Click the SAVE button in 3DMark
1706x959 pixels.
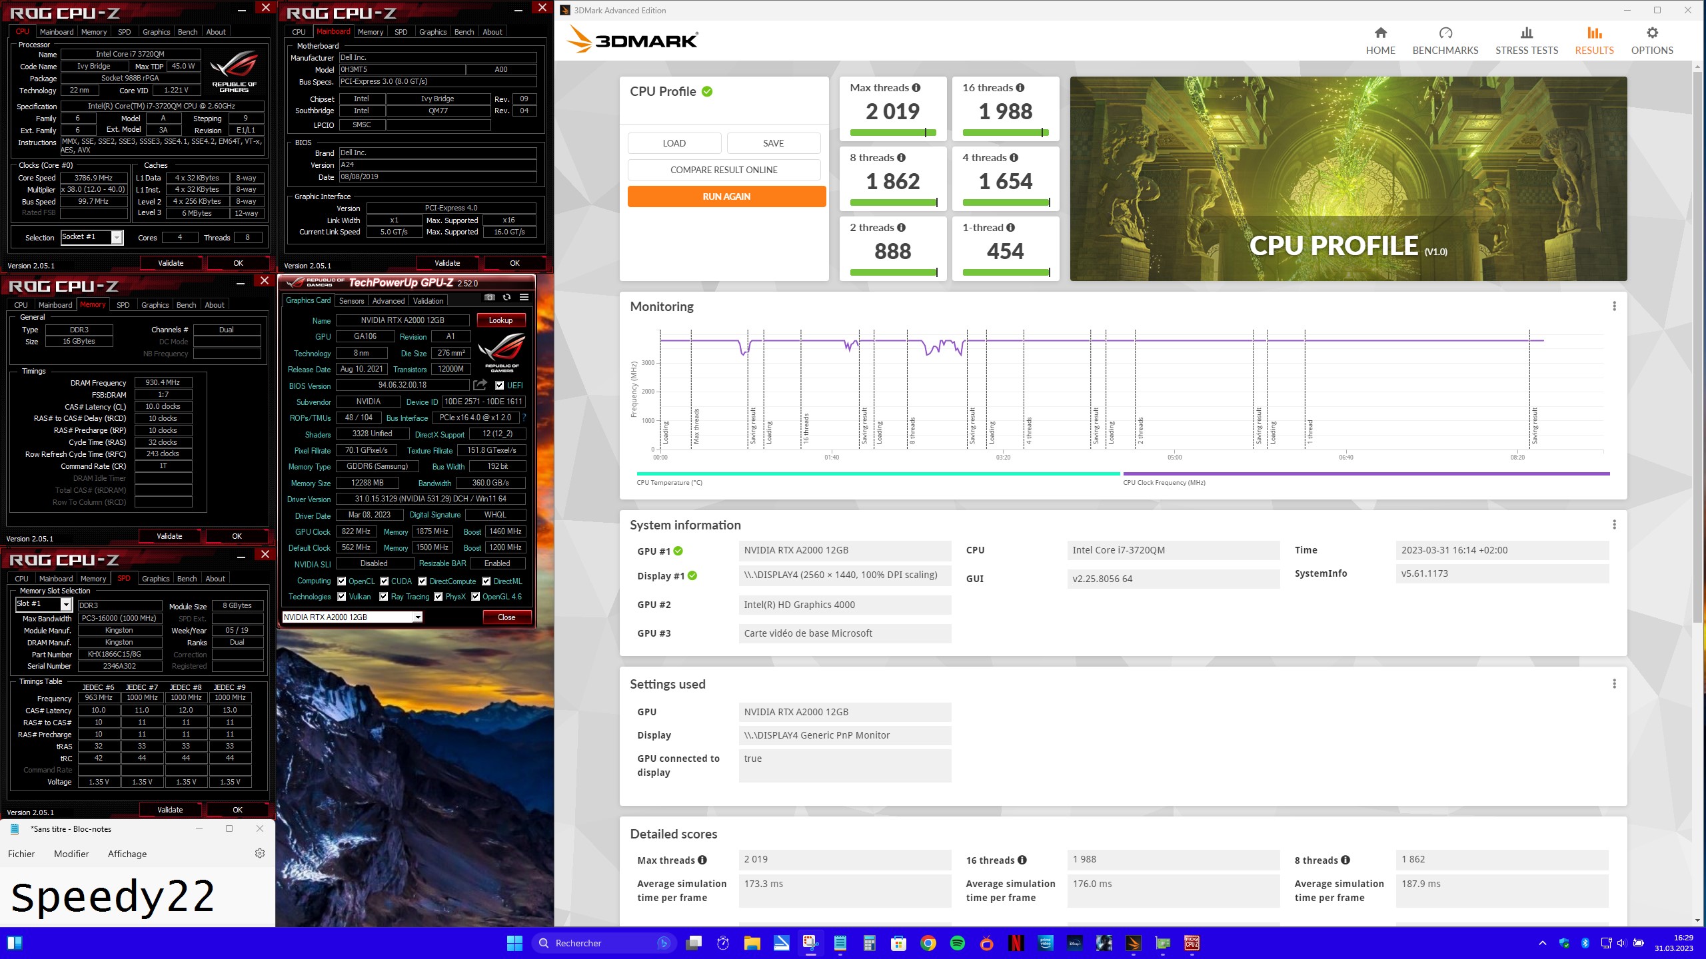(x=773, y=143)
